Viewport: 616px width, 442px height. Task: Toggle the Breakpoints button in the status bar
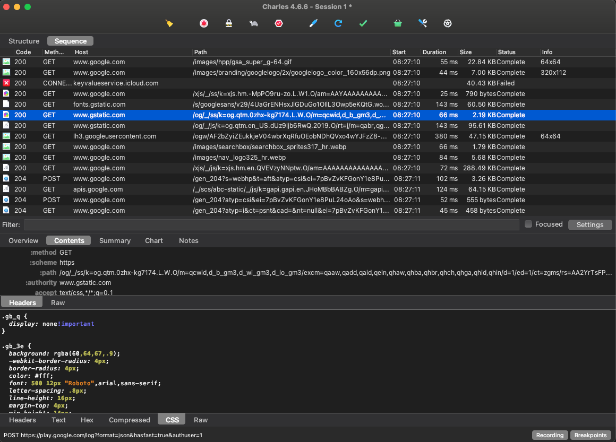[590, 435]
